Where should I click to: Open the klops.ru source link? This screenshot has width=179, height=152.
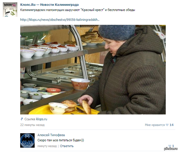41,119
